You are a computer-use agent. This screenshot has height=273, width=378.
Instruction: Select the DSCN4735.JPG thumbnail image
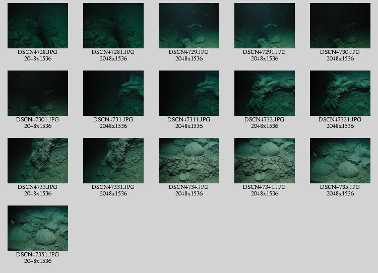(x=340, y=161)
